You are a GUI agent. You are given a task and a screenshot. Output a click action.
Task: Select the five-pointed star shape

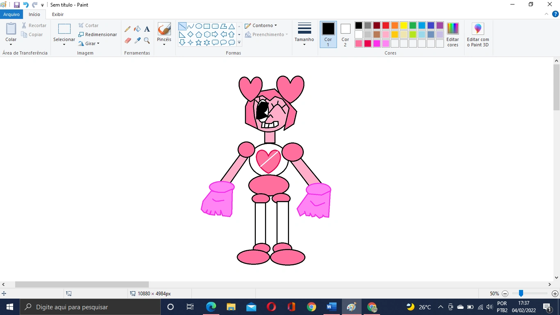(x=198, y=42)
